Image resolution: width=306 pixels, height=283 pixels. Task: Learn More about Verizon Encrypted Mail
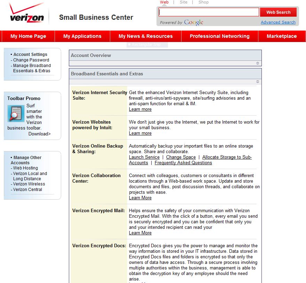(x=140, y=233)
